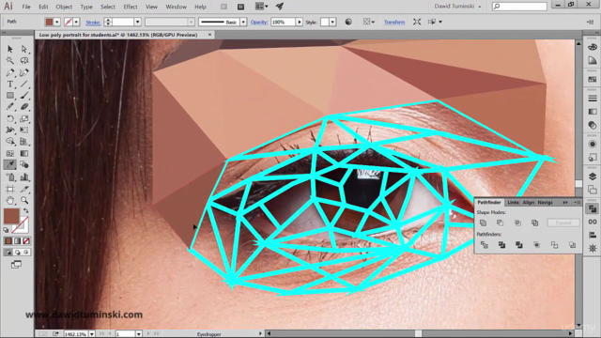Open the Effect menu

[x=131, y=7]
